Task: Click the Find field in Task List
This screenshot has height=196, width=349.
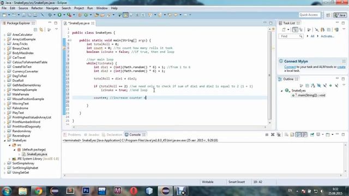Action: tap(291, 36)
